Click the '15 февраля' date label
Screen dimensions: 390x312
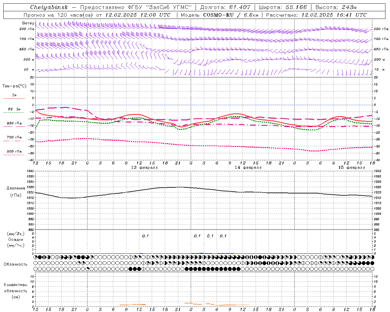tap(352, 168)
